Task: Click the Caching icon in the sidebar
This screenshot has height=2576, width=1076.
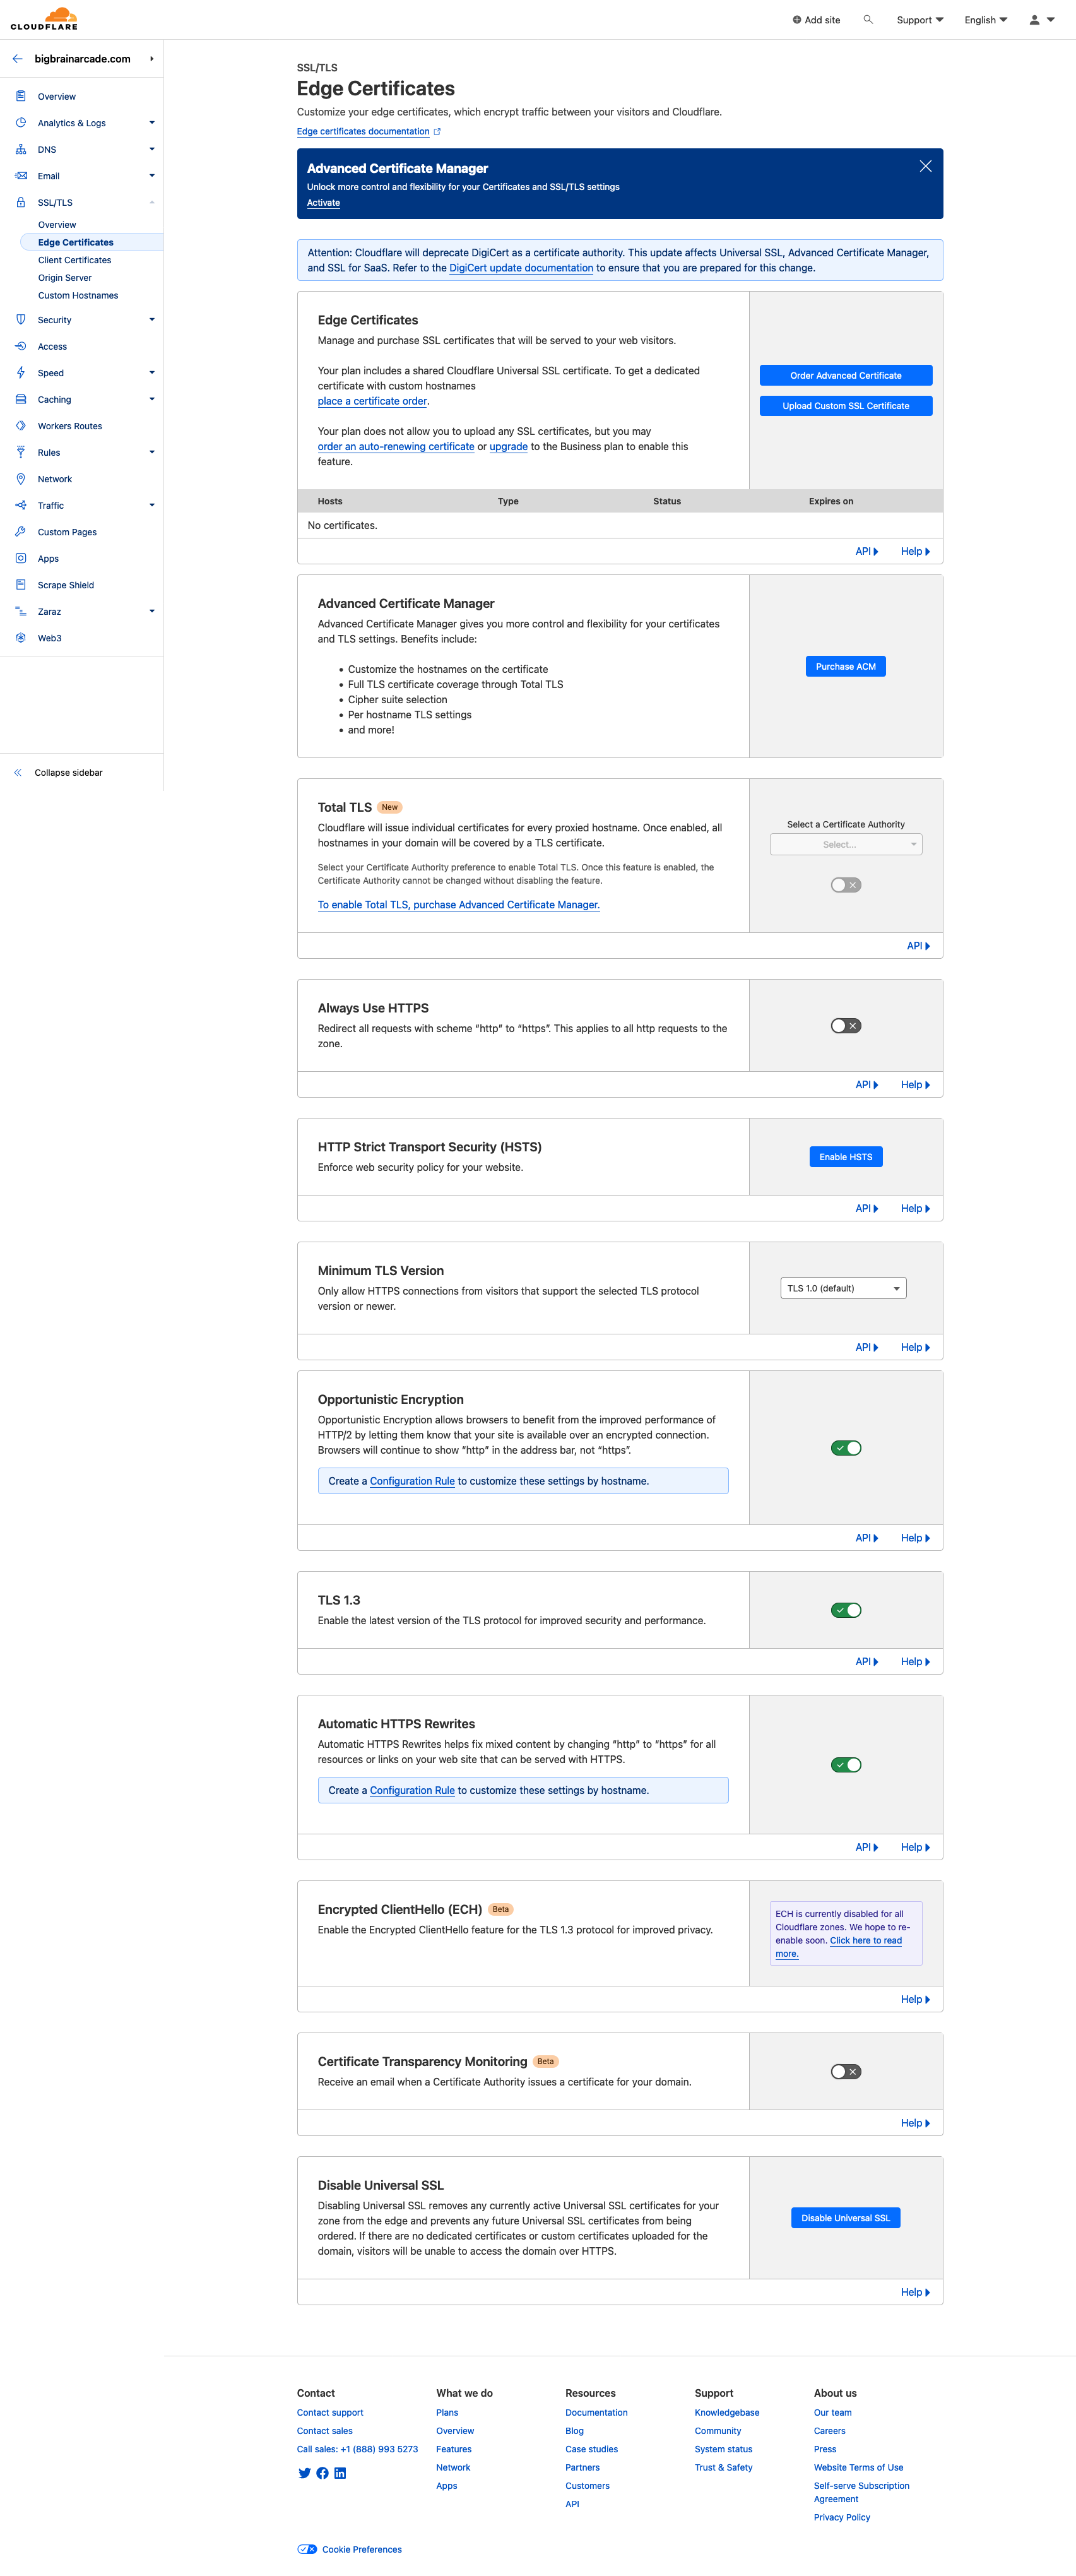Action: coord(21,399)
